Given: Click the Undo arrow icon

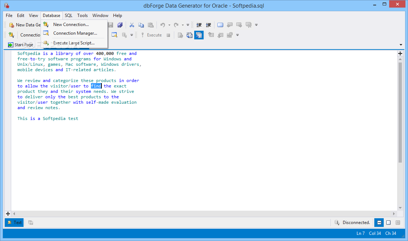Looking at the screenshot, I should (163, 25).
